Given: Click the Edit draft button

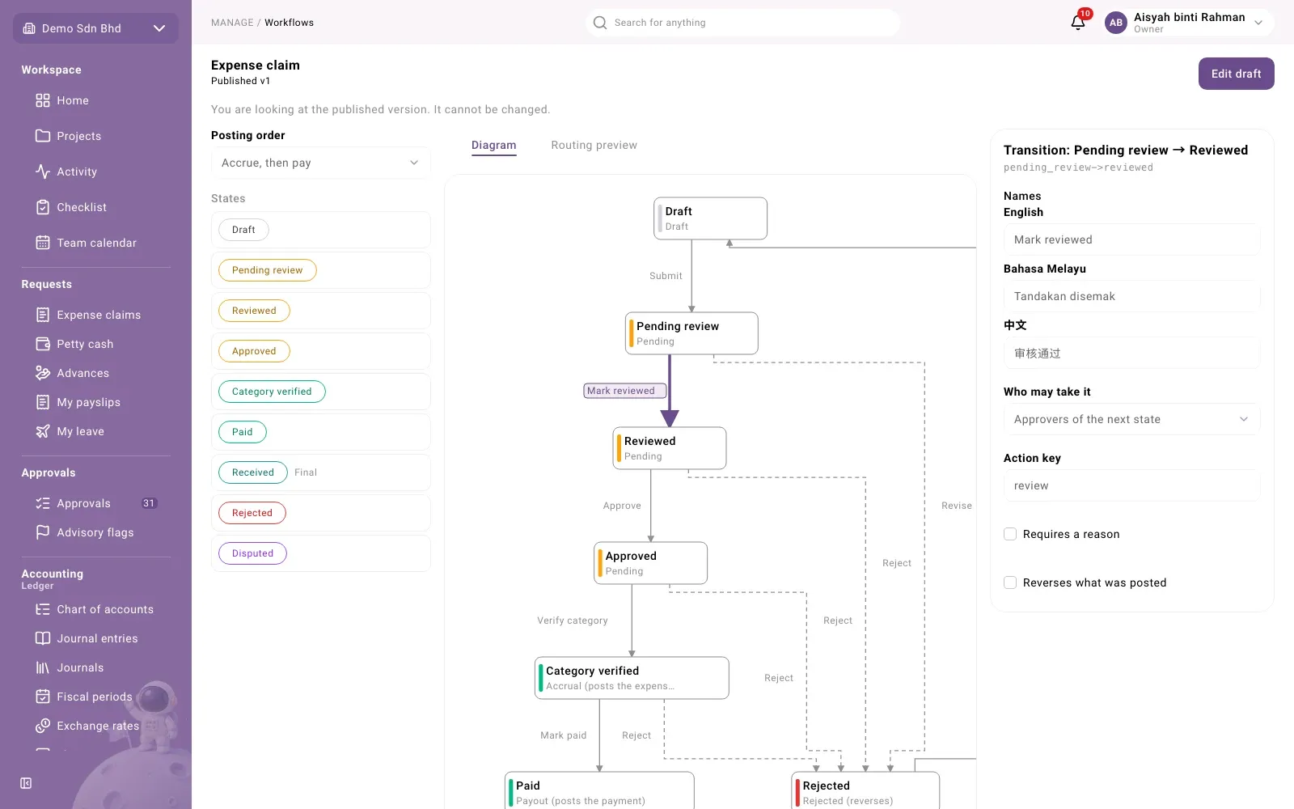Looking at the screenshot, I should point(1236,74).
